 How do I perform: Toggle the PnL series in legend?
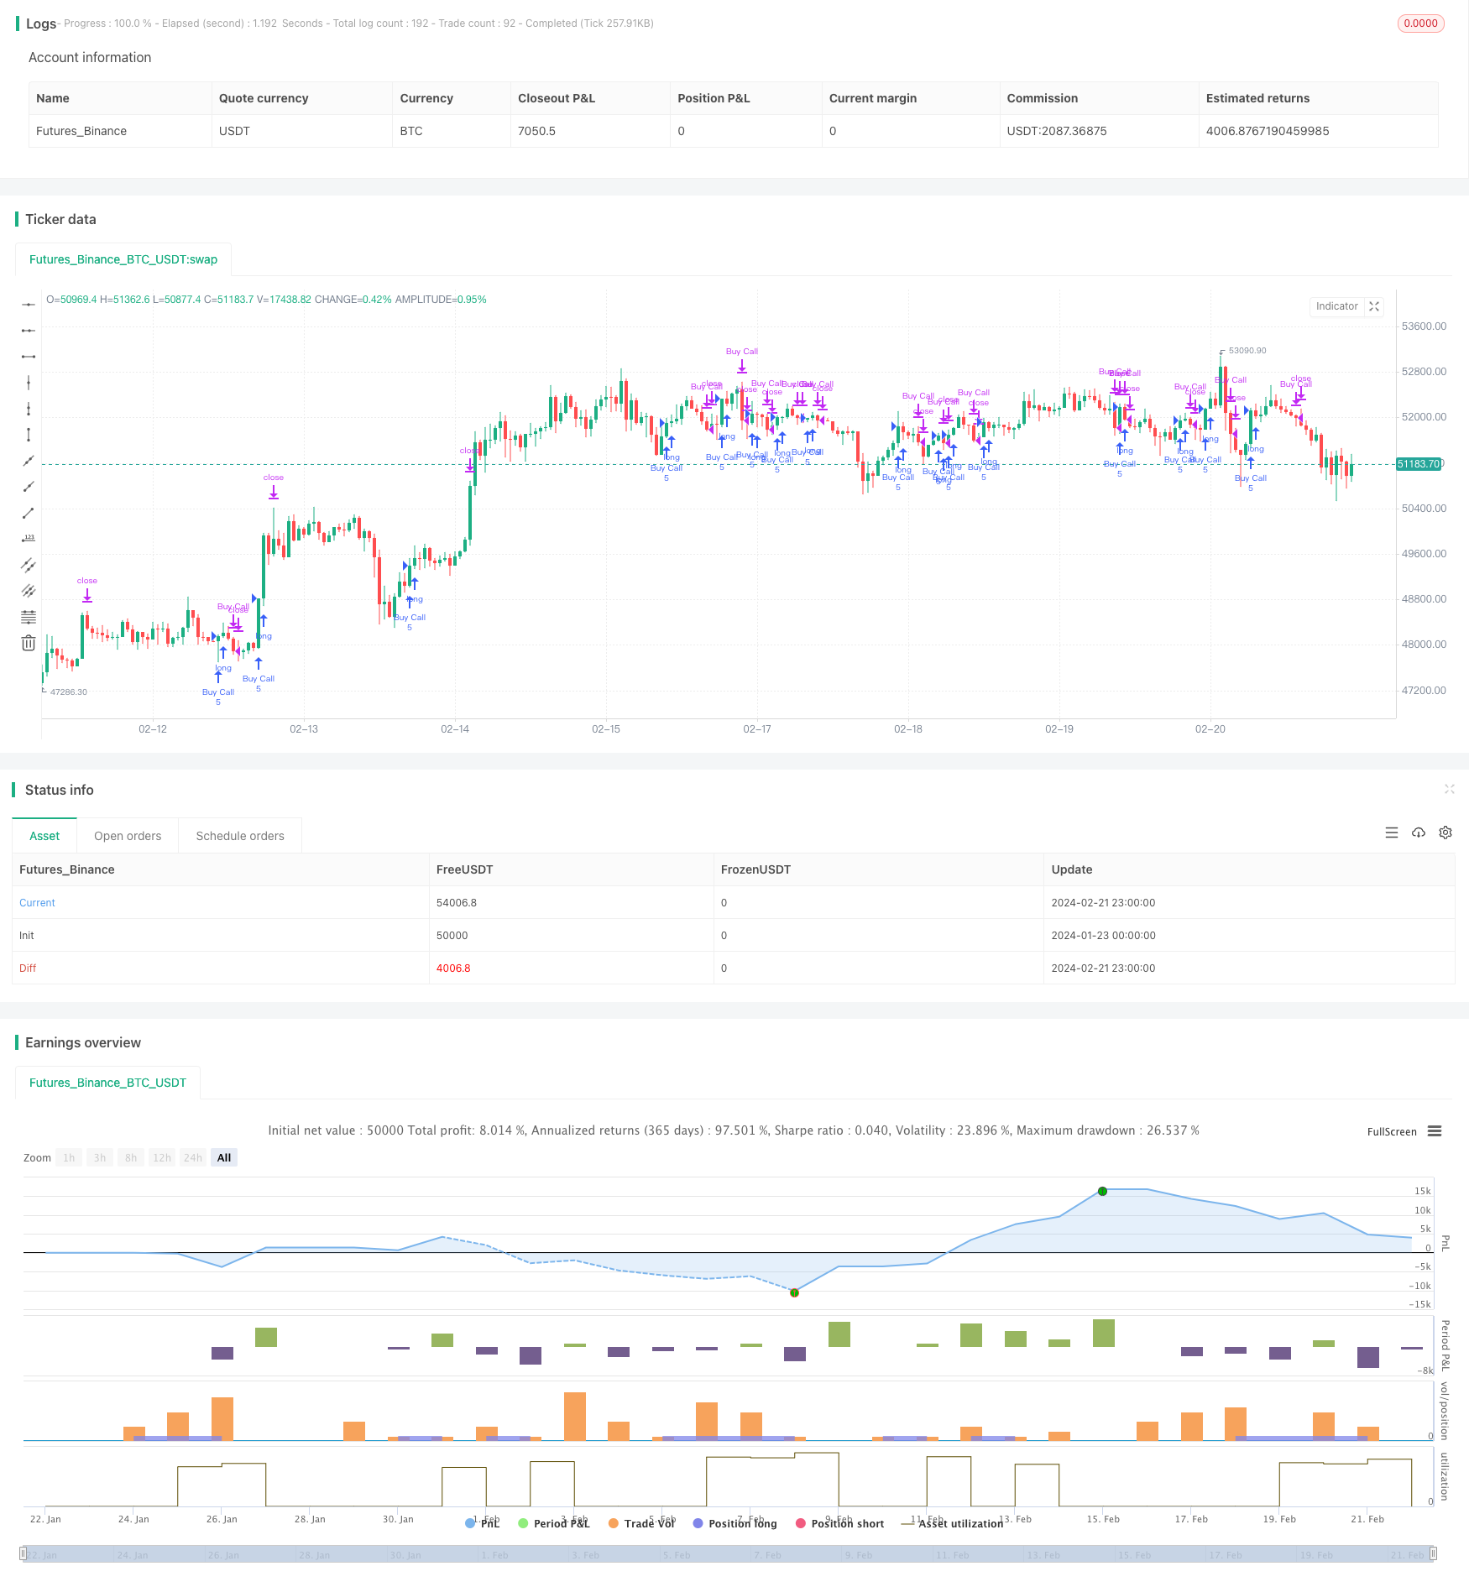(483, 1523)
